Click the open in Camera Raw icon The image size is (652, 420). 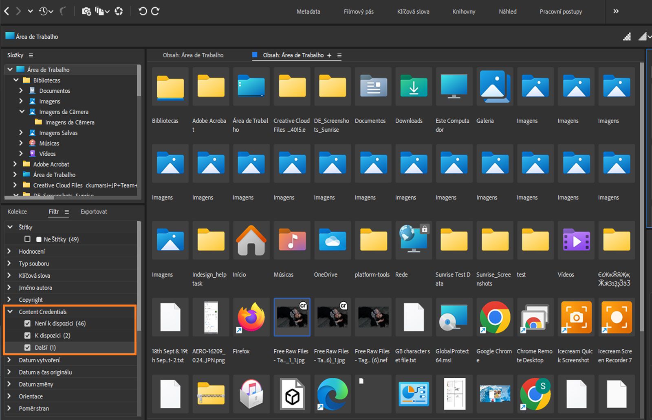point(119,11)
